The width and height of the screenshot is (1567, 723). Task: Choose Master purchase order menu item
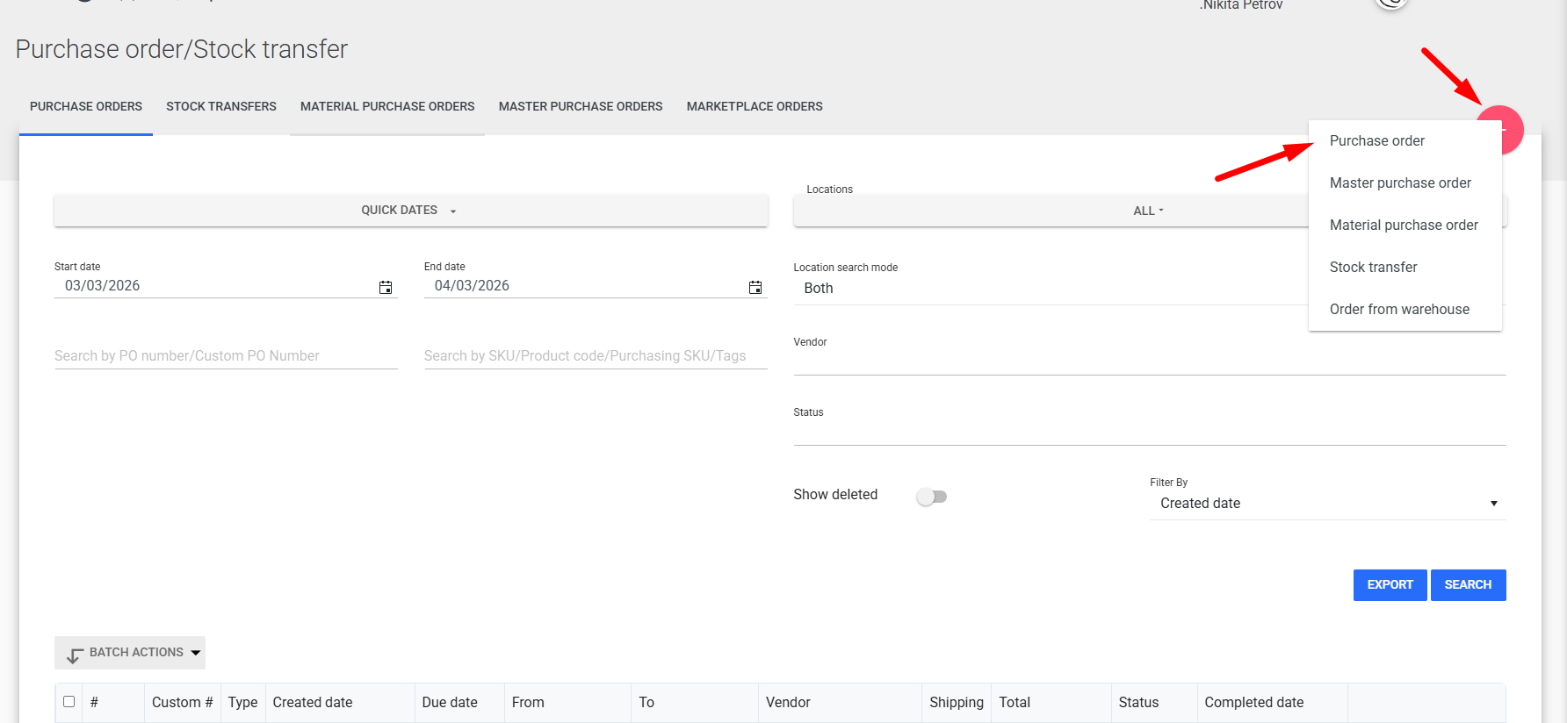pyautogui.click(x=1399, y=183)
